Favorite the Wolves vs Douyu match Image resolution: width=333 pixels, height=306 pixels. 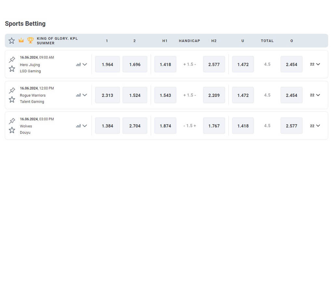click(x=12, y=130)
